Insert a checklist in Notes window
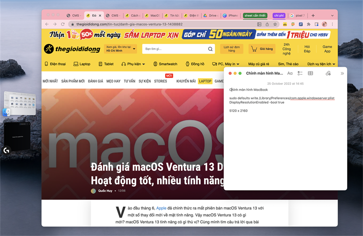 coord(300,73)
